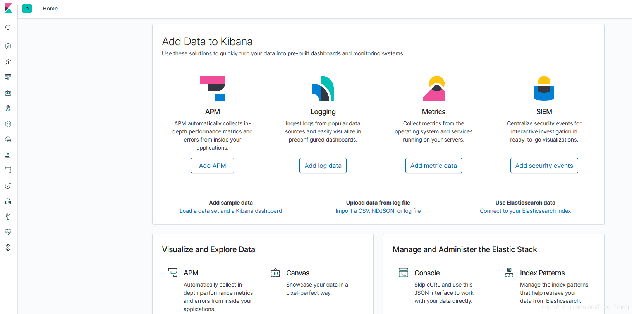
Task: Click the Index Patterns icon
Action: click(x=509, y=273)
